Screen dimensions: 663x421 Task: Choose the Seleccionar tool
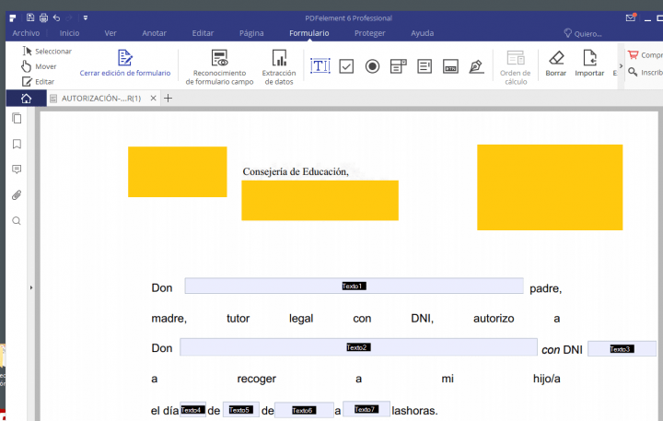(47, 52)
